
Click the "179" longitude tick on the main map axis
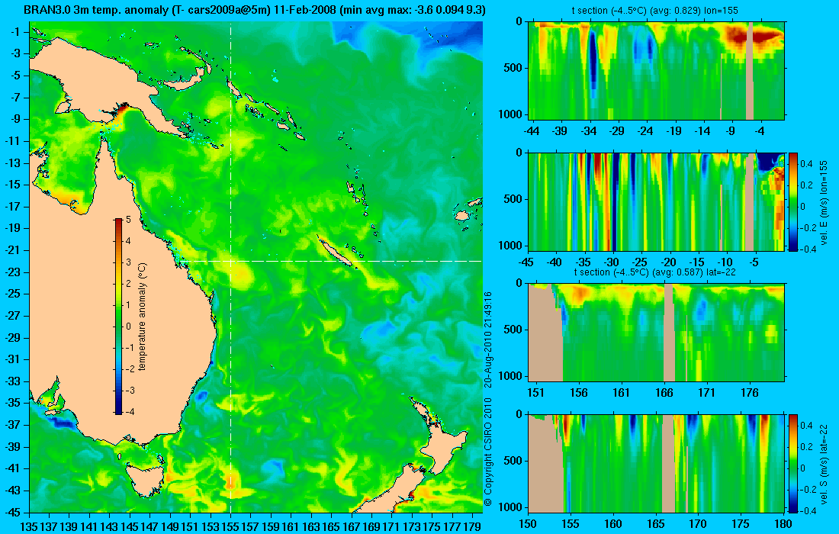point(472,527)
